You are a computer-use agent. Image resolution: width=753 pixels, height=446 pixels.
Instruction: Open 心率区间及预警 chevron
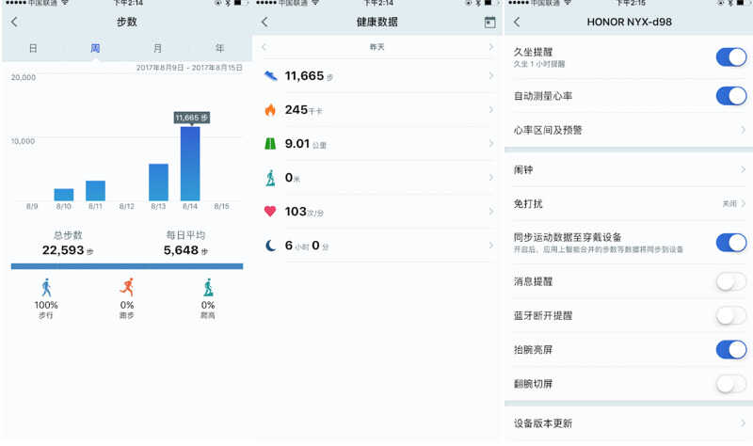[743, 130]
